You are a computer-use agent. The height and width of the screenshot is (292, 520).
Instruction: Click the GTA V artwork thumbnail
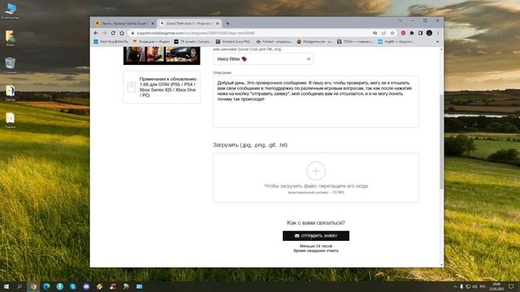162,55
